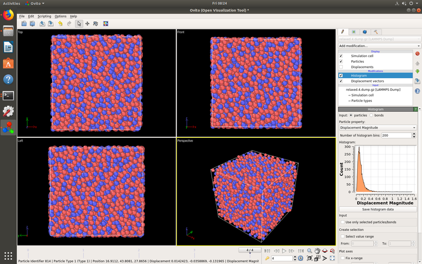Switch to the Utilities hammer tab
The image size is (422, 264).
tap(376, 32)
